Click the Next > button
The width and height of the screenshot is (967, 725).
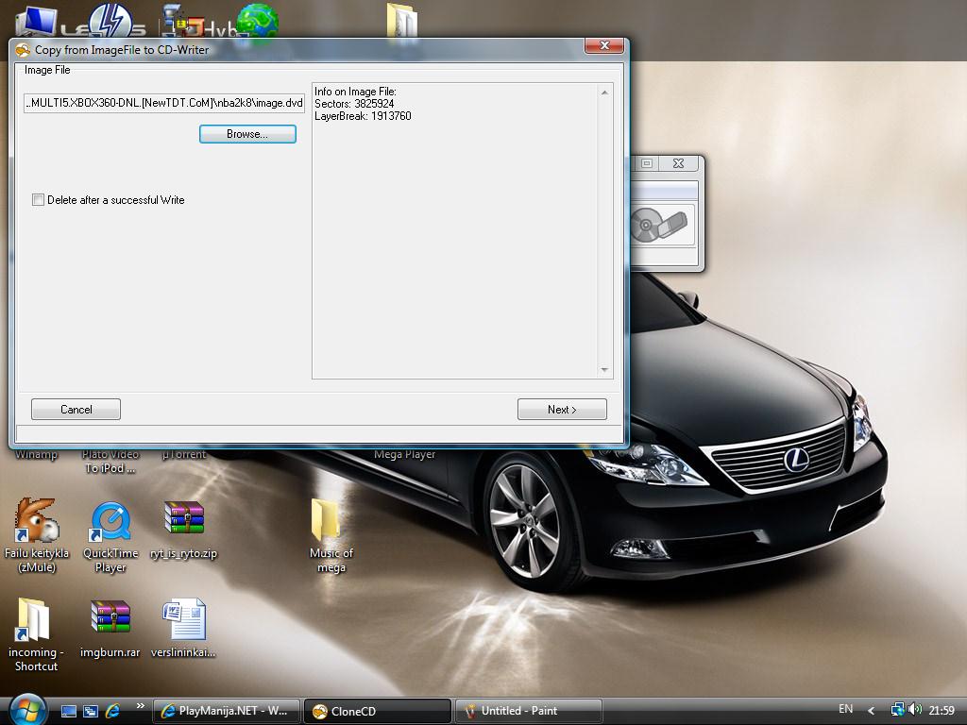562,410
